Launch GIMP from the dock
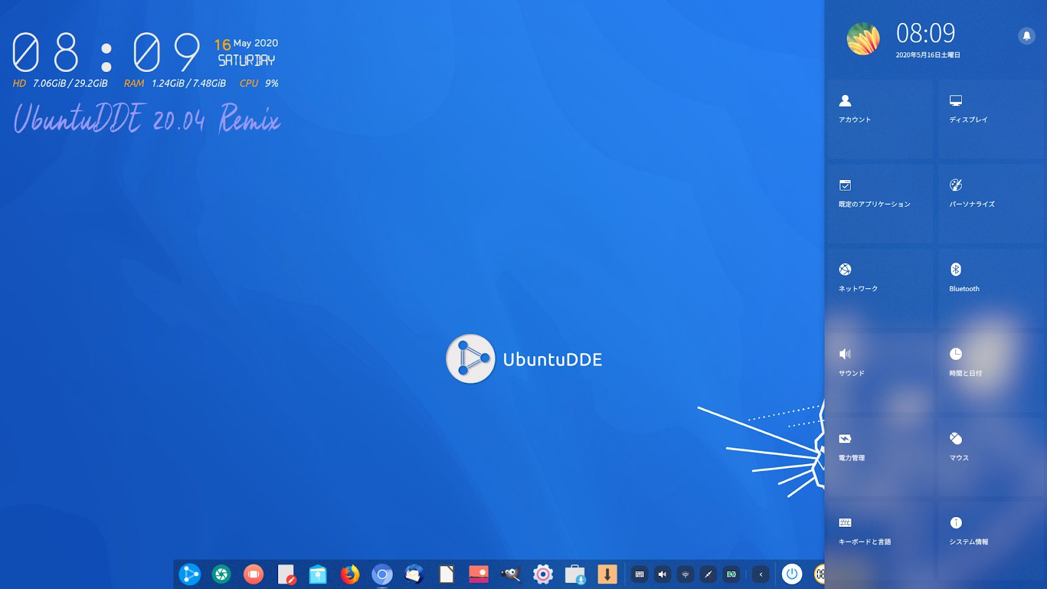Screen dimensions: 1047x589 pos(510,575)
